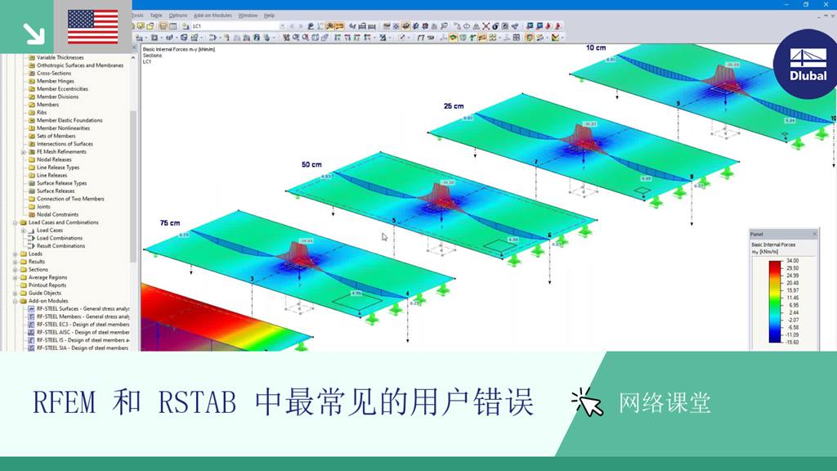Expand the Results folder

click(15, 262)
